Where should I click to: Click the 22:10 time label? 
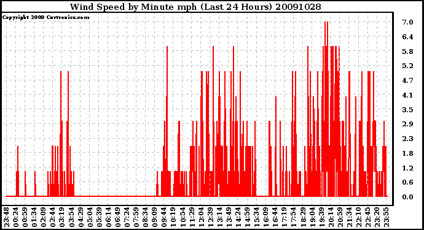358,217
